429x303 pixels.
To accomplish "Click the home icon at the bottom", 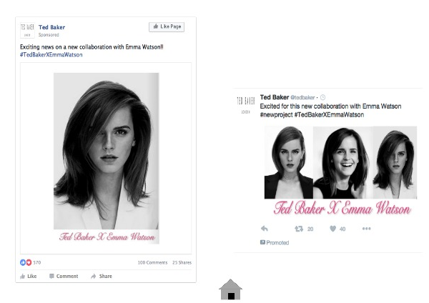I will [x=230, y=290].
